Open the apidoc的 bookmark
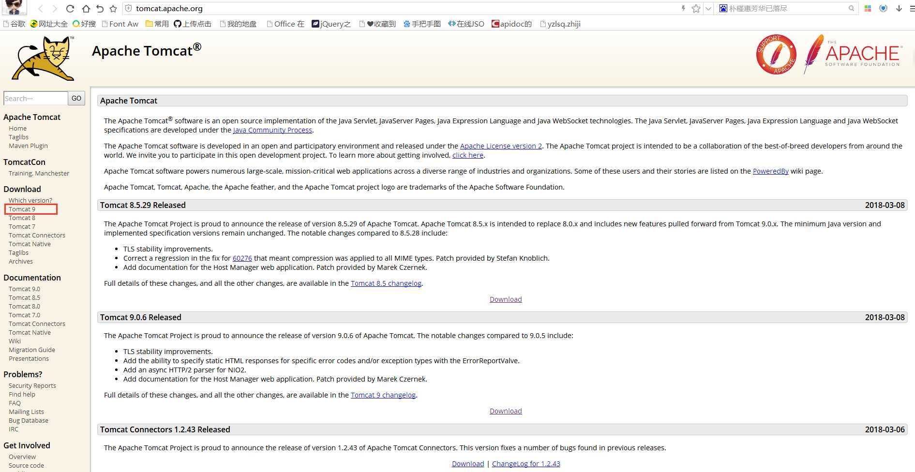Image resolution: width=915 pixels, height=472 pixels. (x=511, y=24)
